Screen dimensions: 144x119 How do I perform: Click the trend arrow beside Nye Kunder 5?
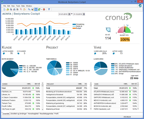18,53
